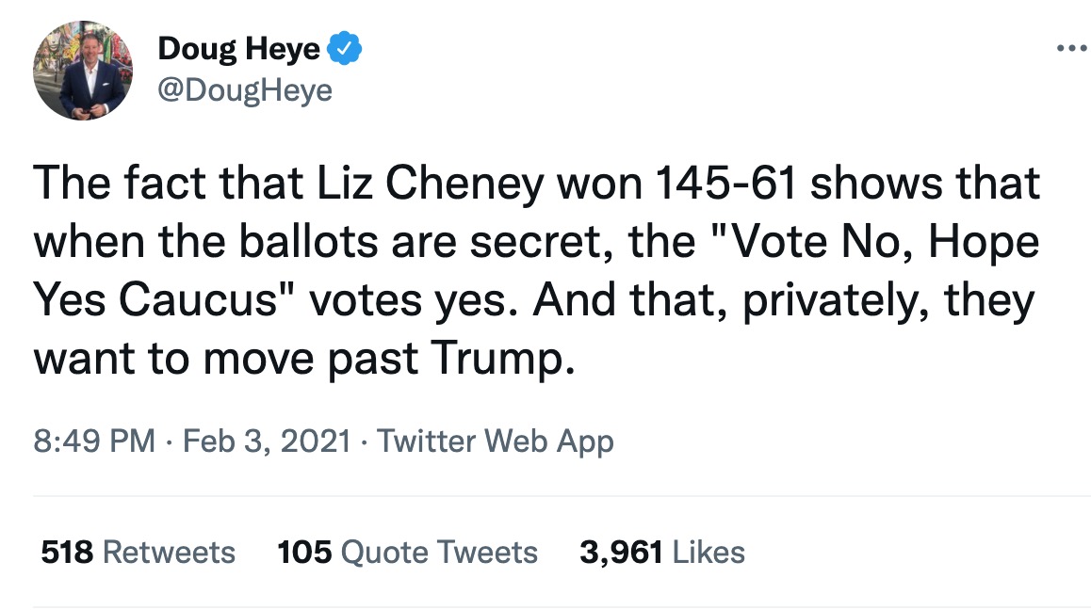Open the three-dot more options menu
Screen dimensions: 1091x610
1071,48
